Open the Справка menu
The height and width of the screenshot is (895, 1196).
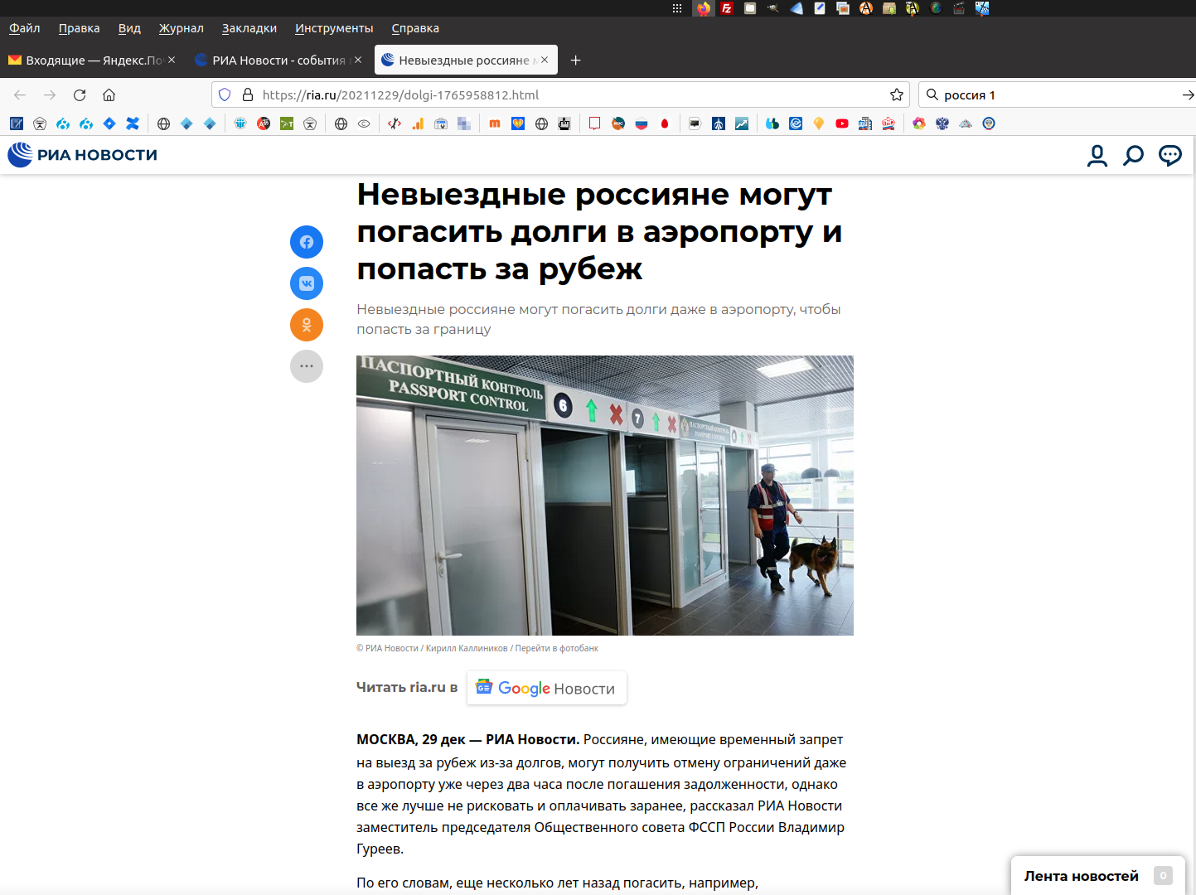point(415,28)
